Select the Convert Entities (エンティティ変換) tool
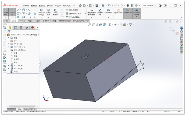 (x=49, y=13)
